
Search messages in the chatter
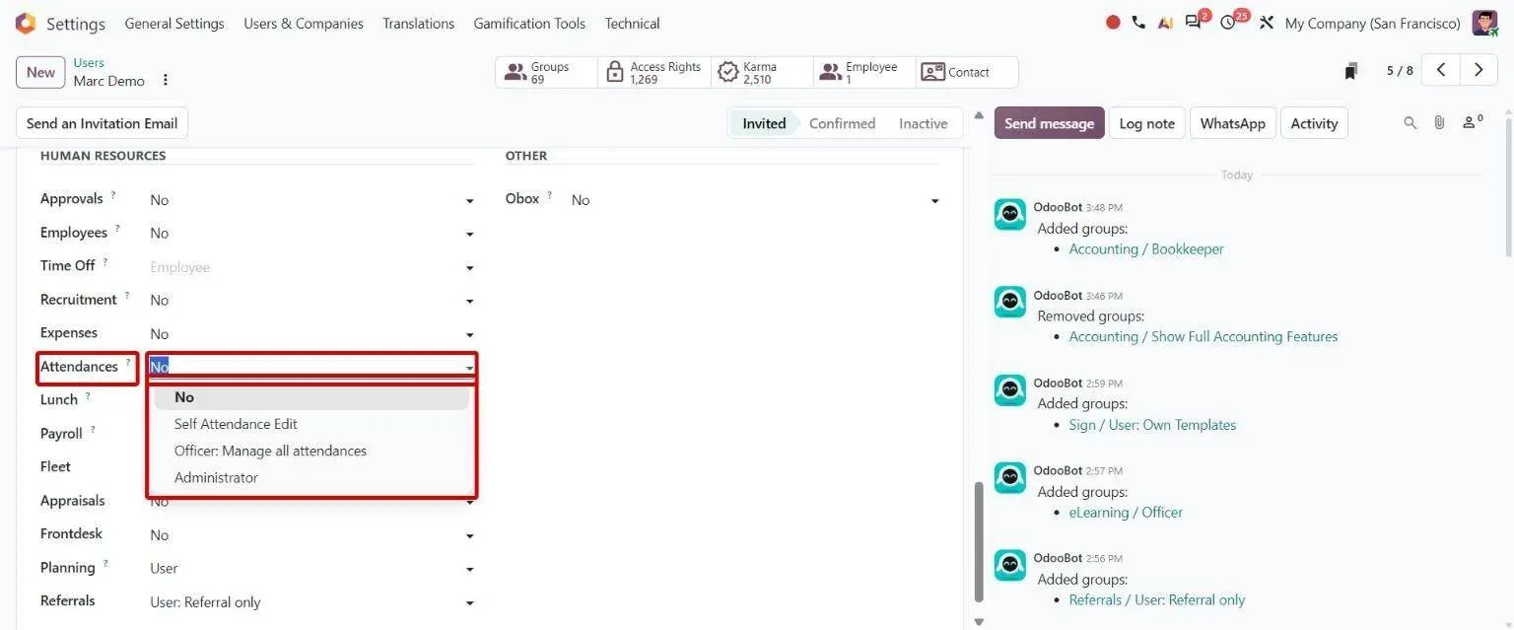pyautogui.click(x=1410, y=123)
